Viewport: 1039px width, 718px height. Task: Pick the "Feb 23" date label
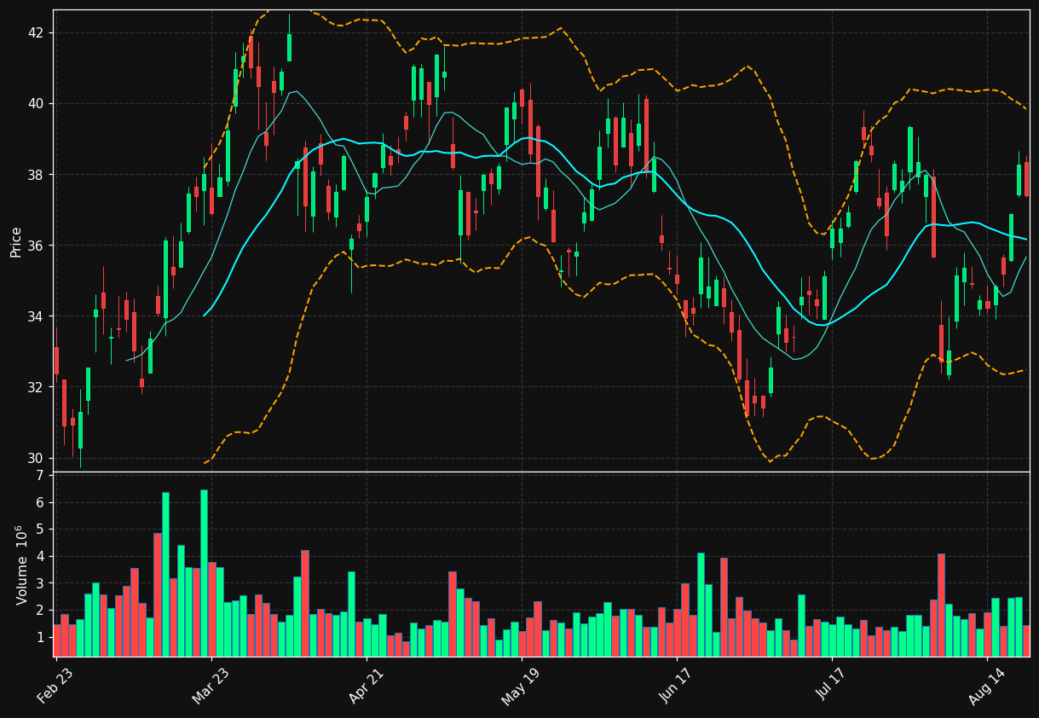(x=55, y=686)
